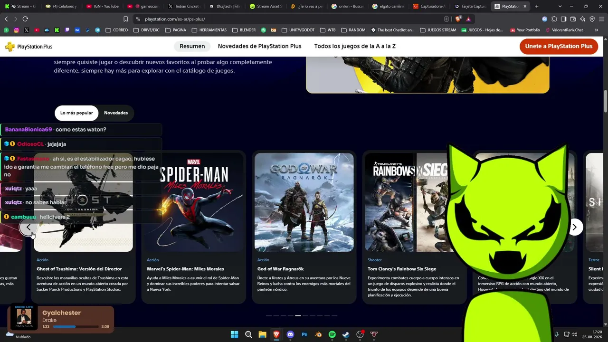Open the browser hamburger menu
The width and height of the screenshot is (608, 342).
pos(601,19)
